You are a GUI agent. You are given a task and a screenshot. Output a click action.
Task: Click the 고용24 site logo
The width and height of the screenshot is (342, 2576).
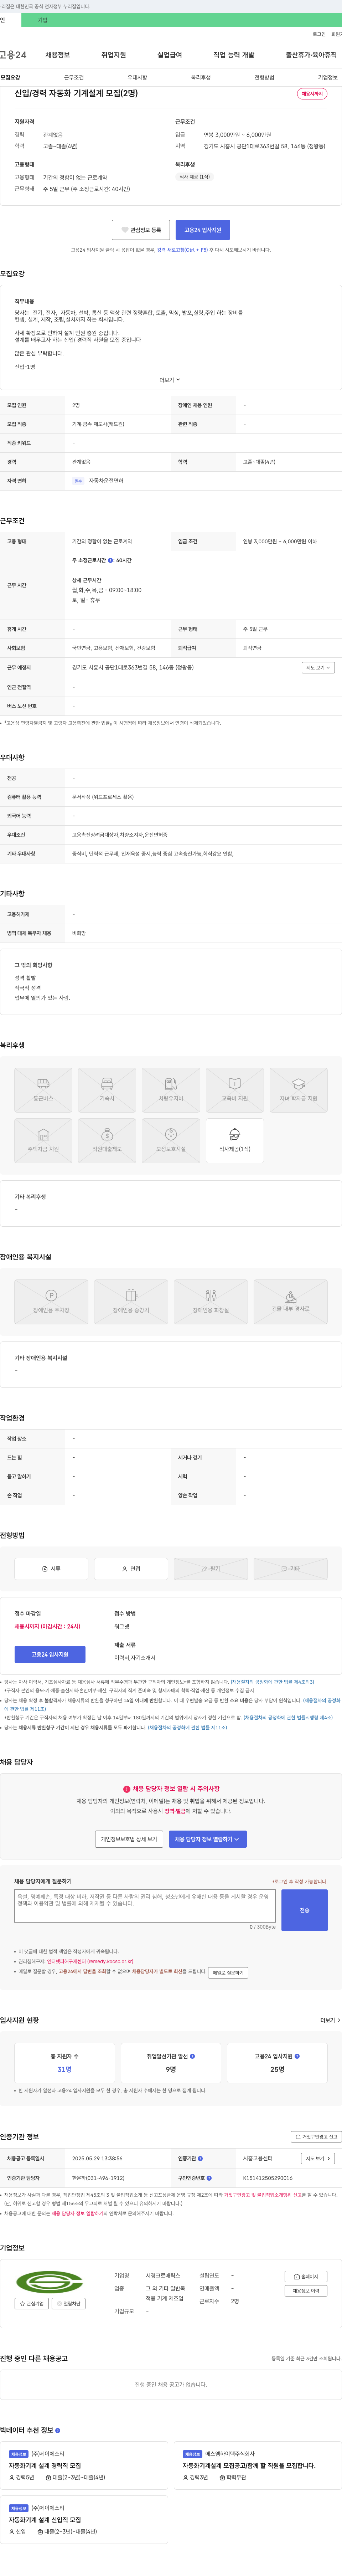coord(13,55)
